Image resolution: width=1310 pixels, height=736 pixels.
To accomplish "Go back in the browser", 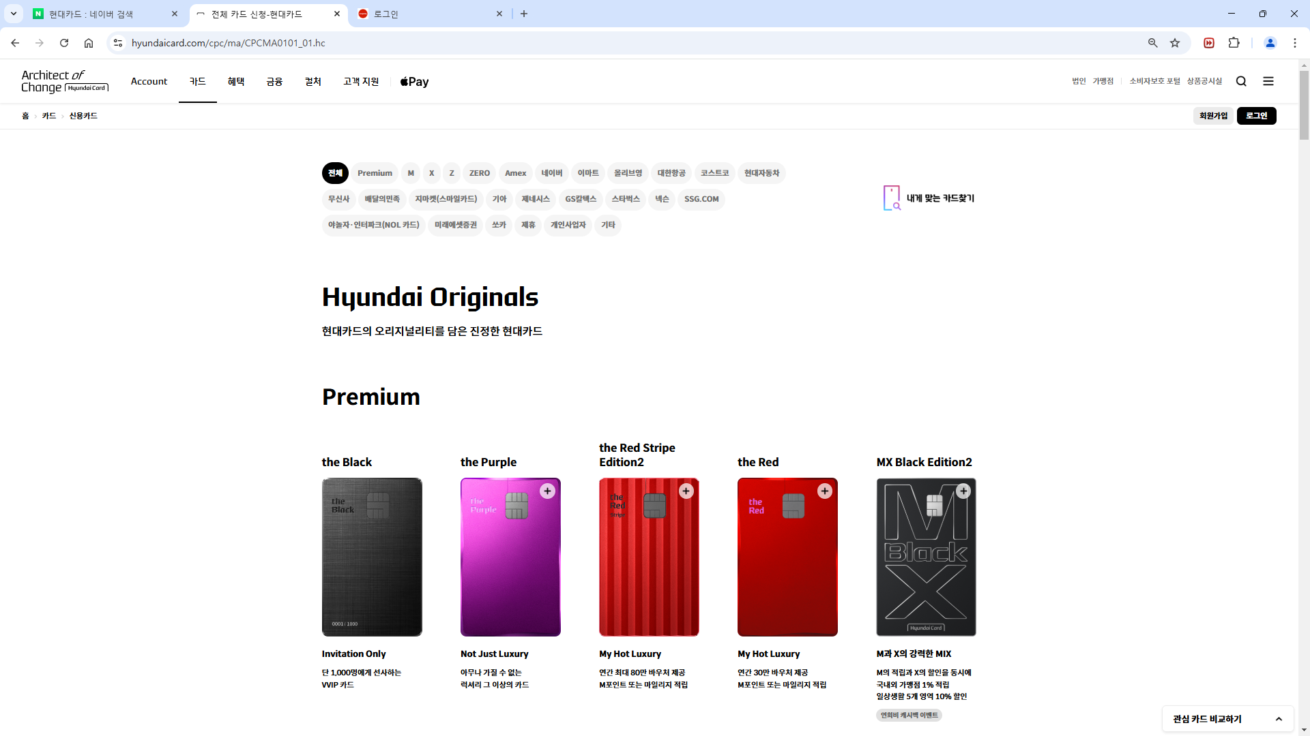I will (15, 43).
